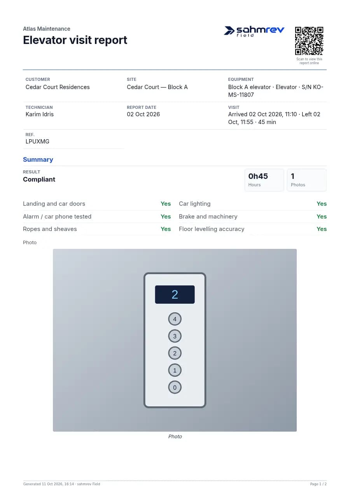Click the visit arrival and departure details
The image size is (350, 495).
point(274,118)
